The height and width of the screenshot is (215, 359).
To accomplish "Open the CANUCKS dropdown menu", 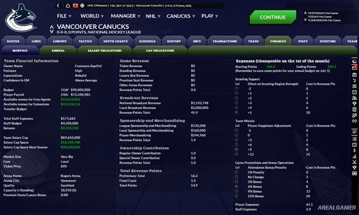I will coord(181,16).
